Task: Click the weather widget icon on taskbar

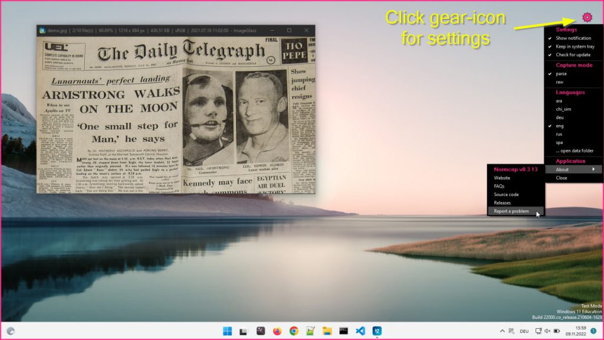Action: [11, 331]
